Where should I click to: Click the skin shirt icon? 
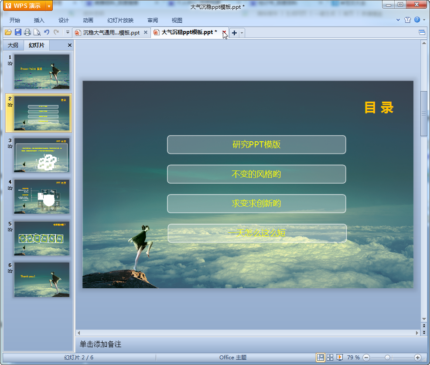click(407, 20)
